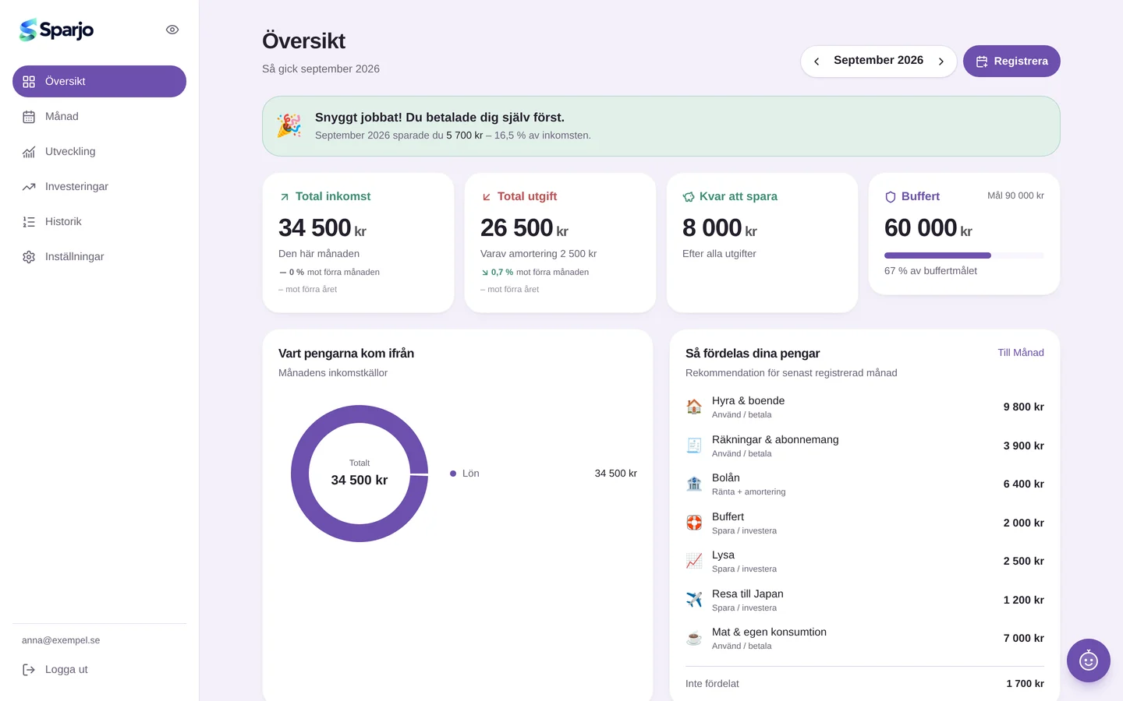The height and width of the screenshot is (701, 1123).
Task: Select Investeringar in the sidebar
Action: 99,186
